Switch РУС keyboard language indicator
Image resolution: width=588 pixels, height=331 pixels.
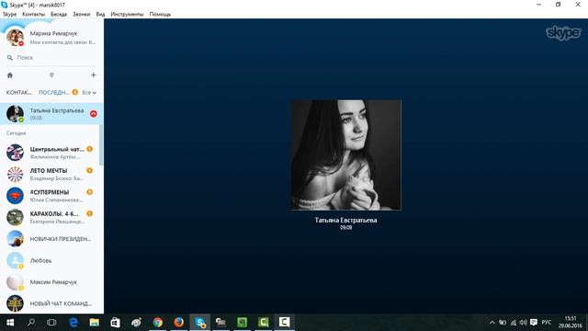547,323
